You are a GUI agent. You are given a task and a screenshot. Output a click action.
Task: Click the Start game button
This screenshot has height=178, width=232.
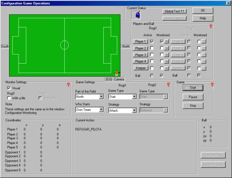pyautogui.click(x=193, y=88)
